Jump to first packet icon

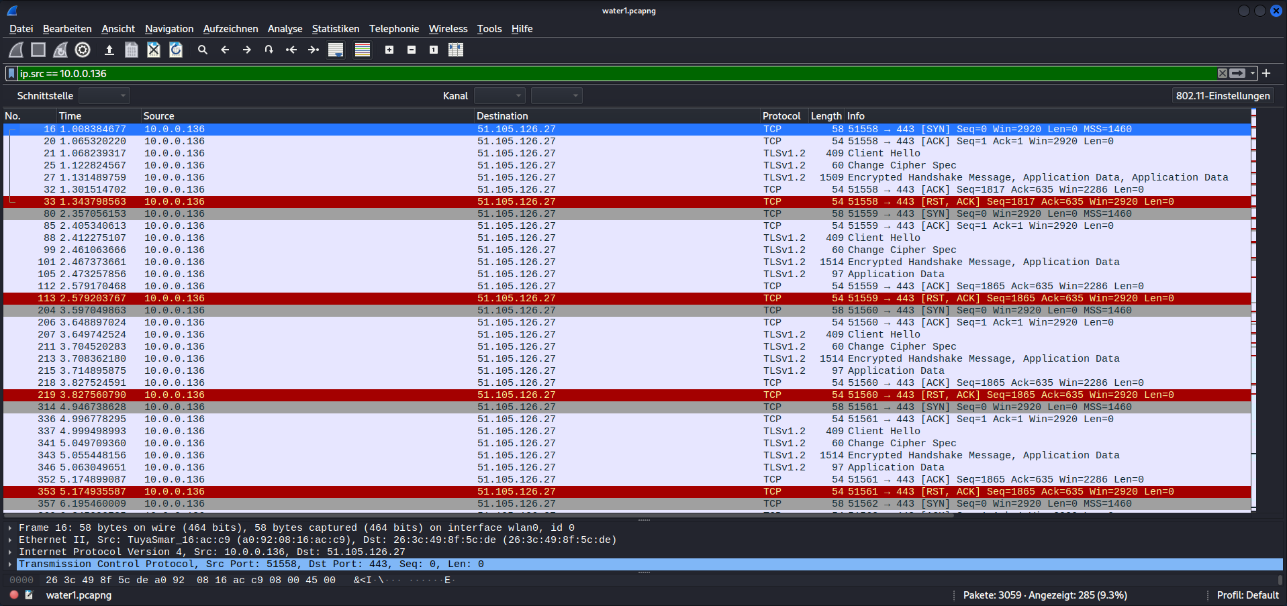click(x=291, y=50)
